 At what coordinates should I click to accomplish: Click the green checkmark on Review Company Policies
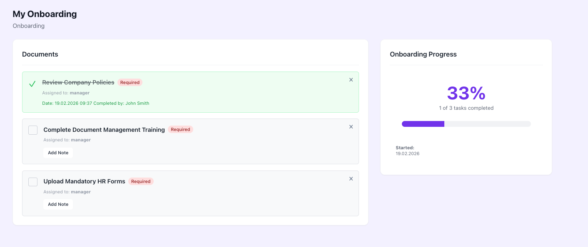(x=32, y=84)
